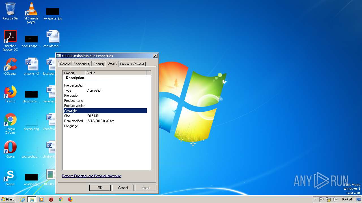Click the Show desktop button
362x203 pixels.
(x=359, y=199)
